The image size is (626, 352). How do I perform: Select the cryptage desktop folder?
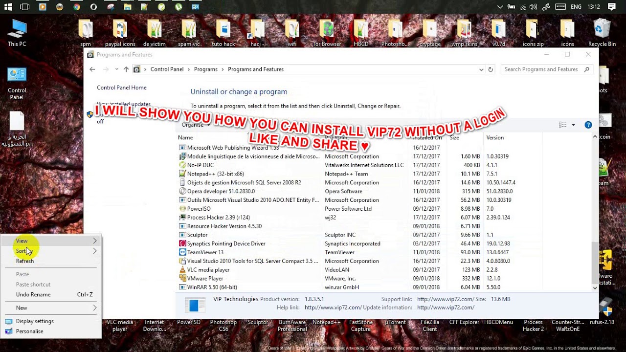tap(430, 33)
